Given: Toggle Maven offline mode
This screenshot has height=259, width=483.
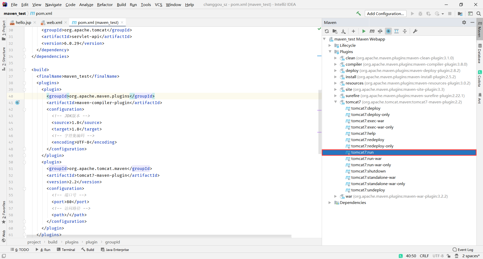Looking at the screenshot, I should point(380,31).
